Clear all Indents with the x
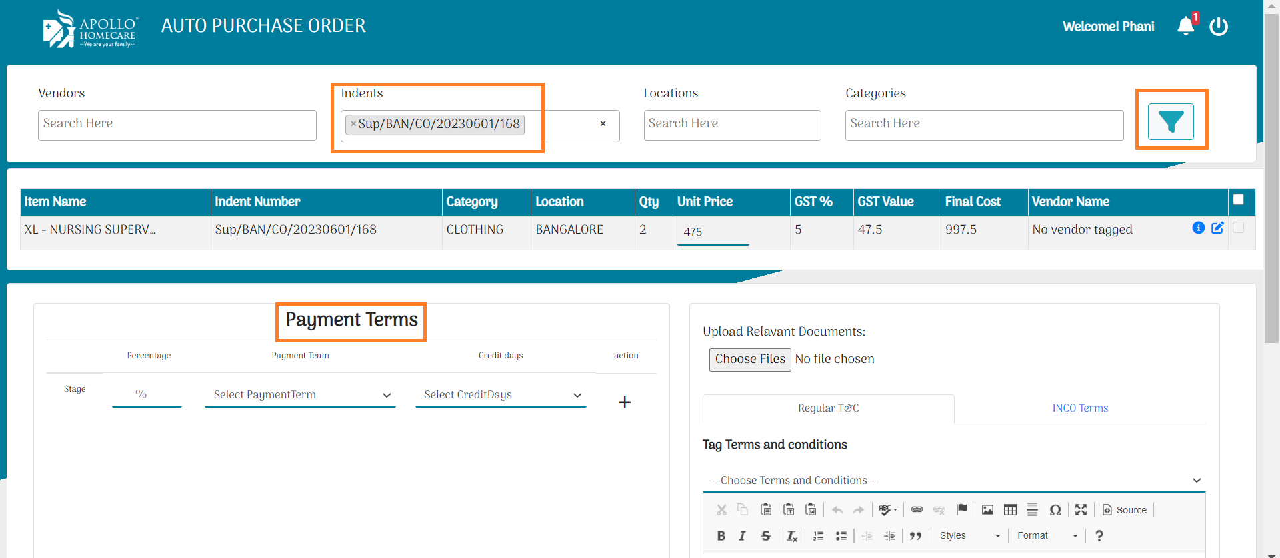 (603, 124)
